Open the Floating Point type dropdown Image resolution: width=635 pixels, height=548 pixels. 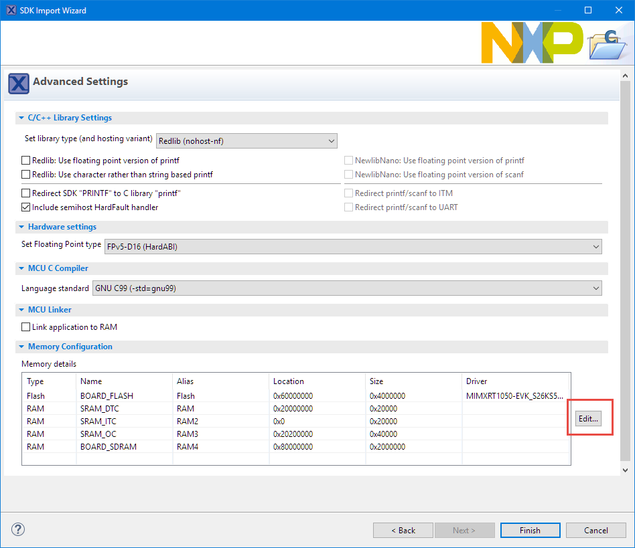click(352, 246)
